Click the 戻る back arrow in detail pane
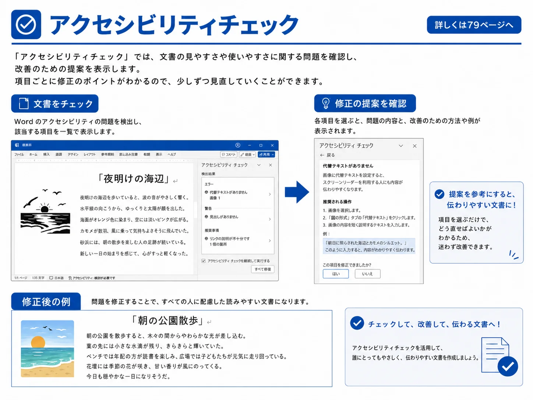 click(322, 155)
